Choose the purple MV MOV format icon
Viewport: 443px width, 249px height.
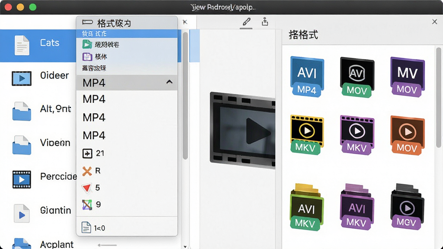tap(407, 77)
